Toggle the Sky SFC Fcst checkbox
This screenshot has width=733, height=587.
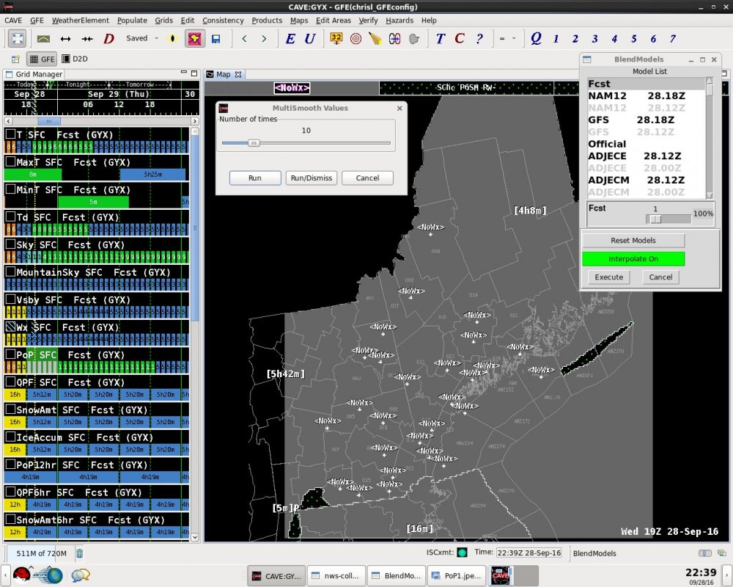coord(10,244)
